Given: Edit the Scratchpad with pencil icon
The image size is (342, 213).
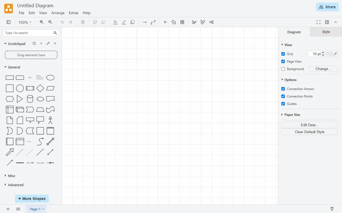Looking at the screenshot, I should point(48,43).
